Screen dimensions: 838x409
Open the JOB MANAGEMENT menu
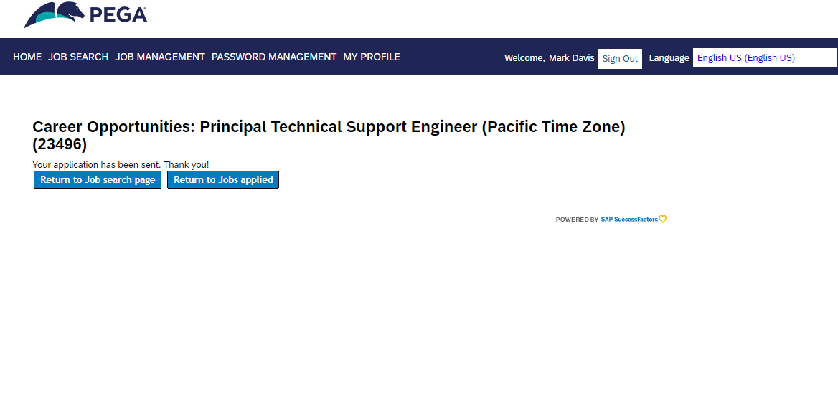coord(160,57)
